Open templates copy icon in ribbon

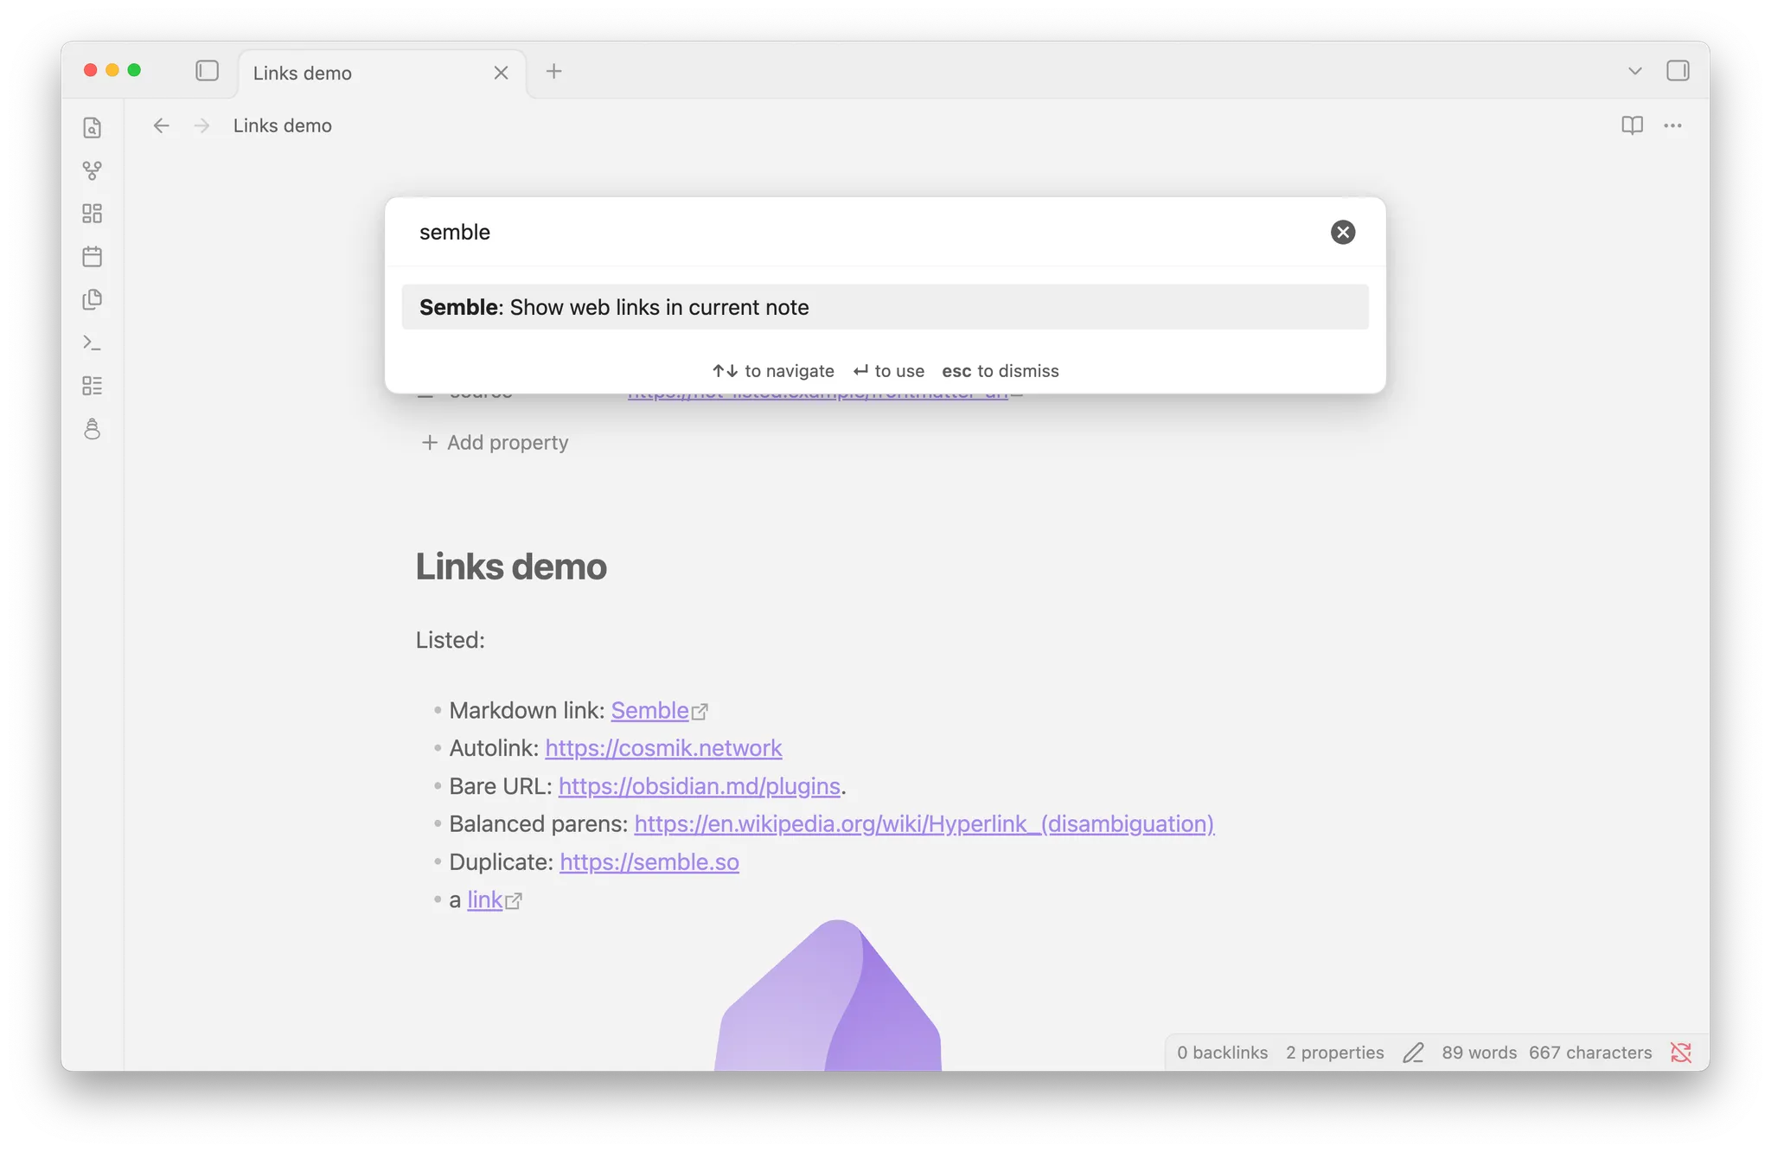pyautogui.click(x=93, y=300)
